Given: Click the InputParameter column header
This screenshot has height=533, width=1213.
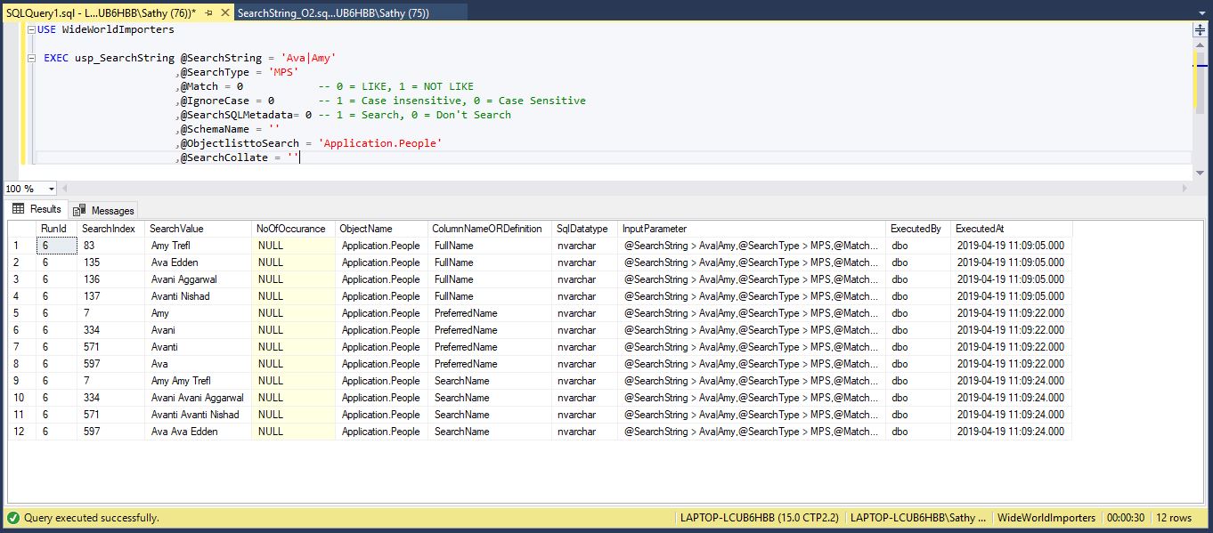Looking at the screenshot, I should [x=752, y=229].
